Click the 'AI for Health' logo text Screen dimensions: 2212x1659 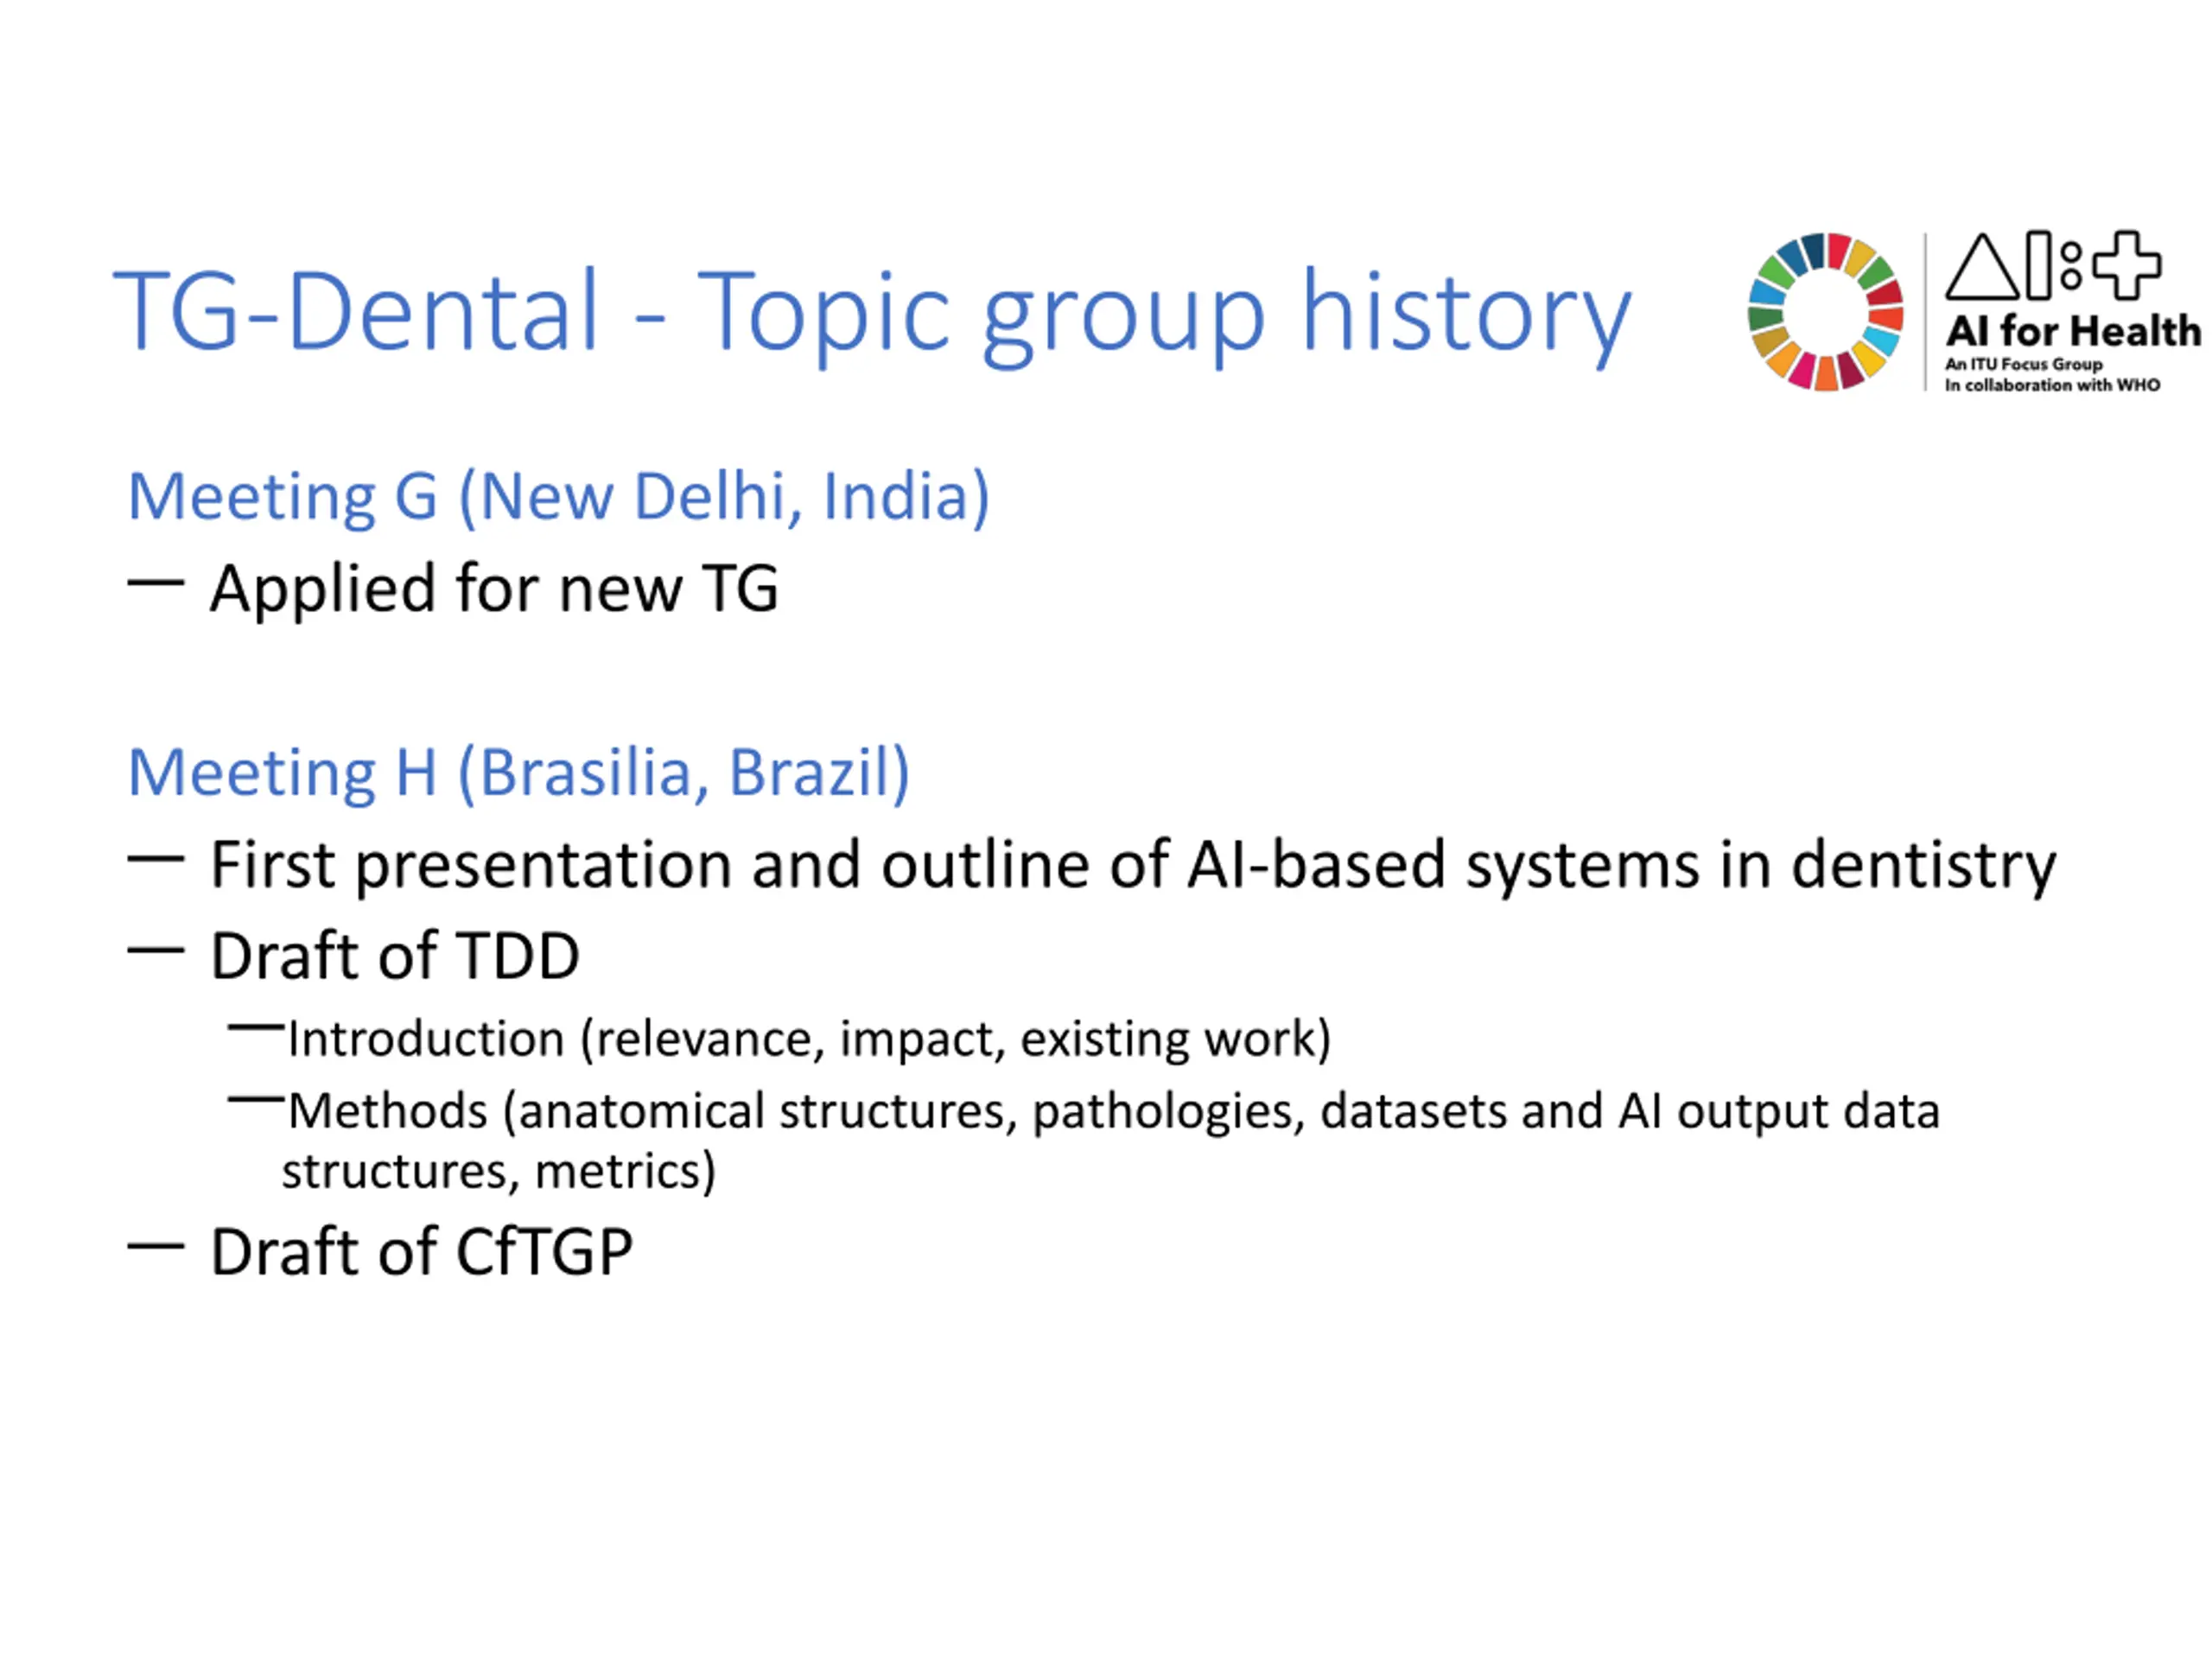[x=2072, y=331]
